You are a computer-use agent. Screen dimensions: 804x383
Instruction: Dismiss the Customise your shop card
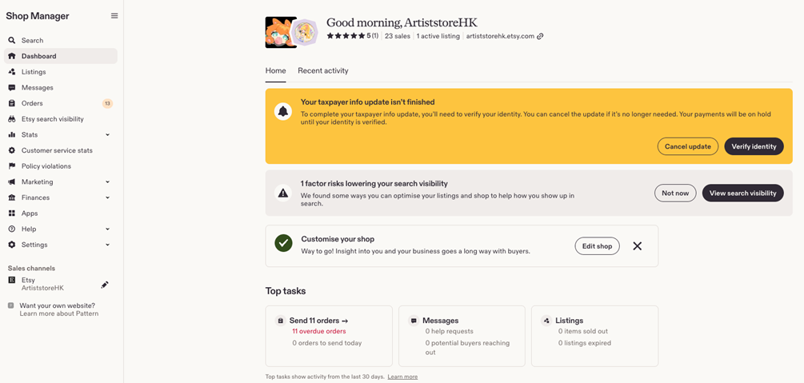click(638, 246)
